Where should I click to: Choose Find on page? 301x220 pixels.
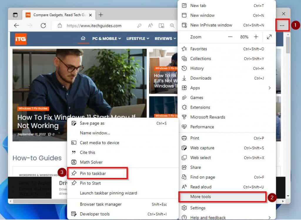pos(227,177)
